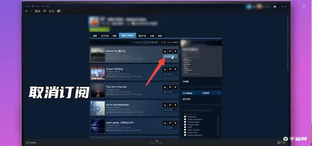
Task: Click thumbs down on Ocean Painting
Action: point(170,69)
